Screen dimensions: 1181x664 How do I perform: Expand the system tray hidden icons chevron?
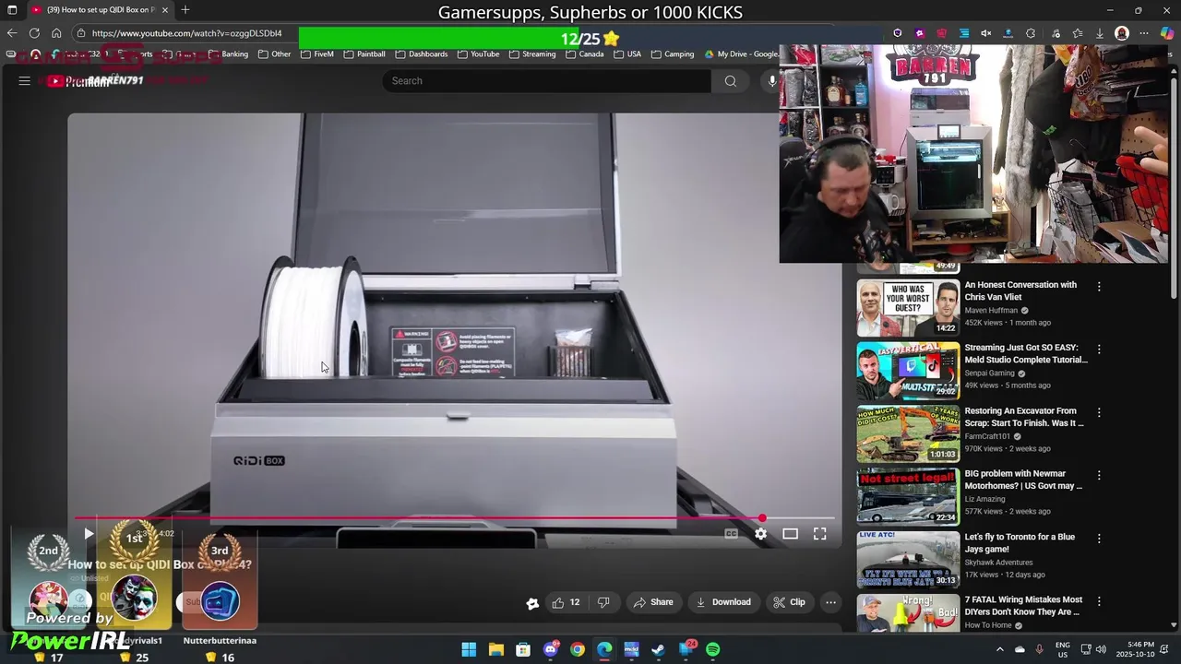tap(999, 649)
